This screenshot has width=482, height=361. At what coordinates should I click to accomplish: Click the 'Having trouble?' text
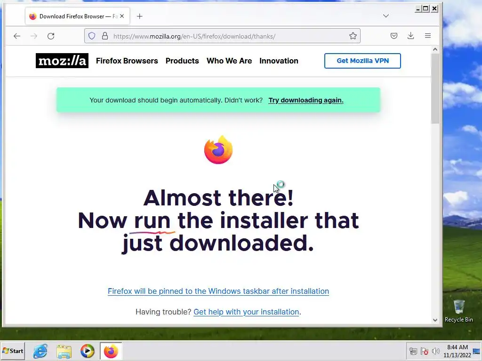[x=163, y=312]
